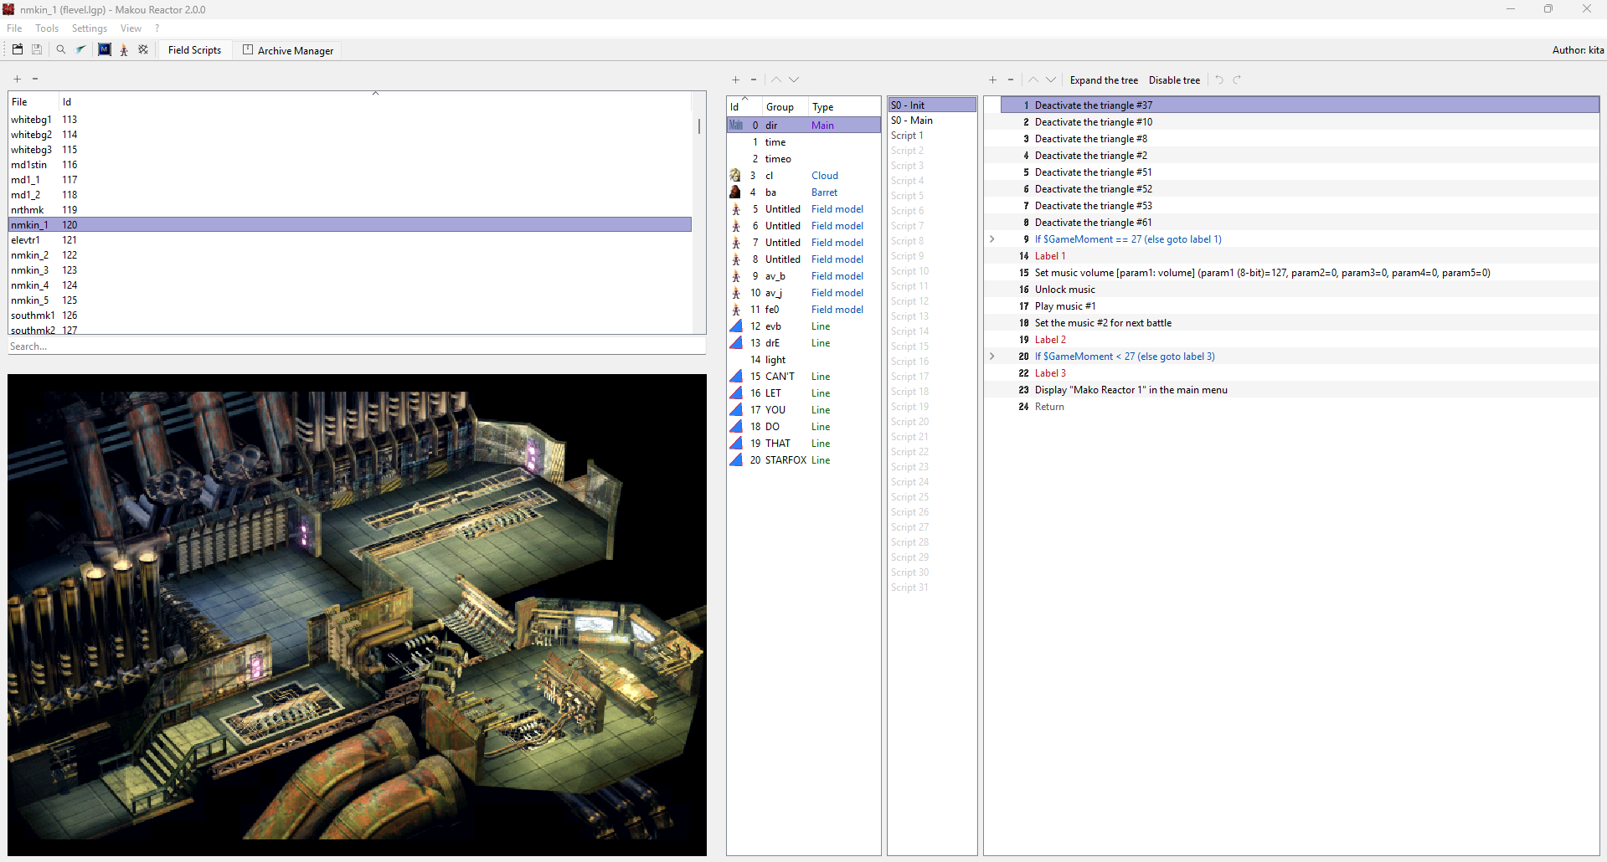Toggle the Disable tree option
This screenshot has height=862, width=1607.
click(1174, 80)
